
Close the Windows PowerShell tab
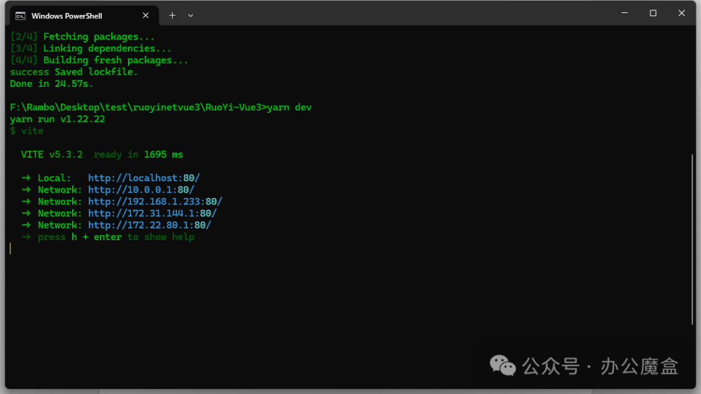coord(146,16)
